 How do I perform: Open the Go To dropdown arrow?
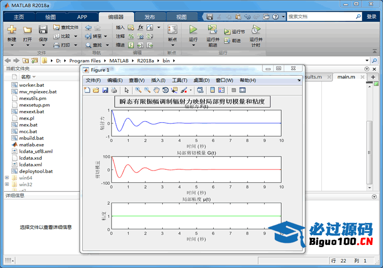pos(106,36)
